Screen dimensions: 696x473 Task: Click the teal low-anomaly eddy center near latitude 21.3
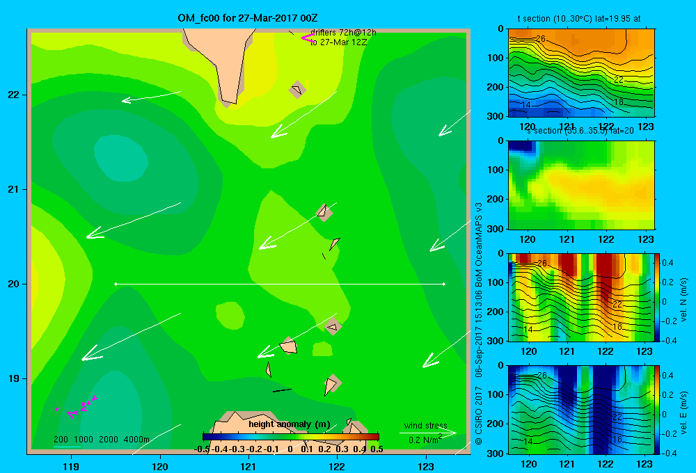tap(121, 157)
